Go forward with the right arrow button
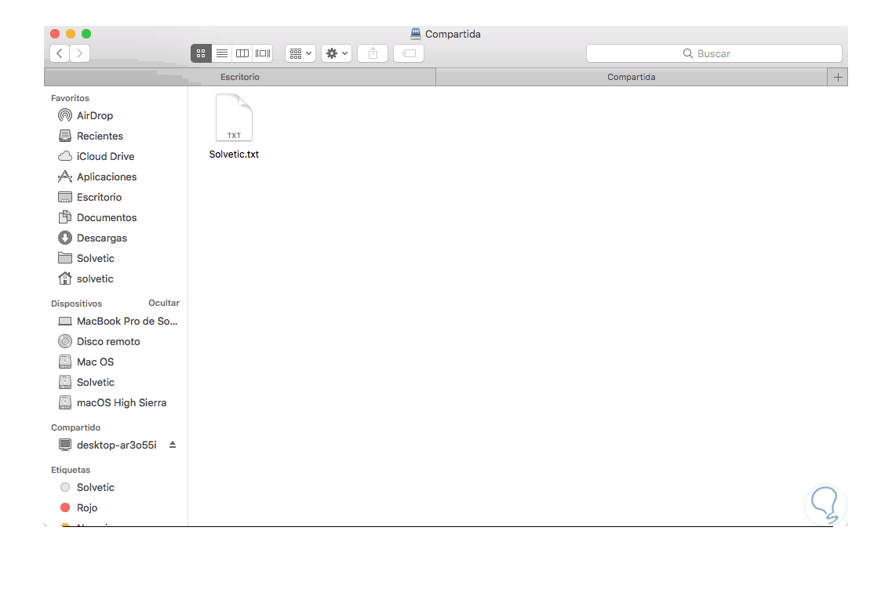The height and width of the screenshot is (589, 892). click(80, 53)
